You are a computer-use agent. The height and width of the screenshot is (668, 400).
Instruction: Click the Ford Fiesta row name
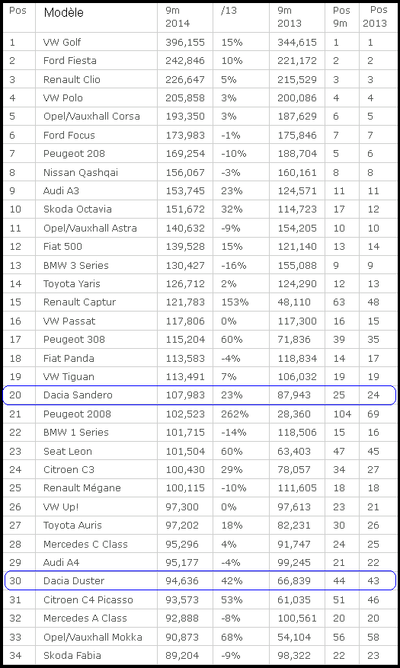click(x=70, y=61)
